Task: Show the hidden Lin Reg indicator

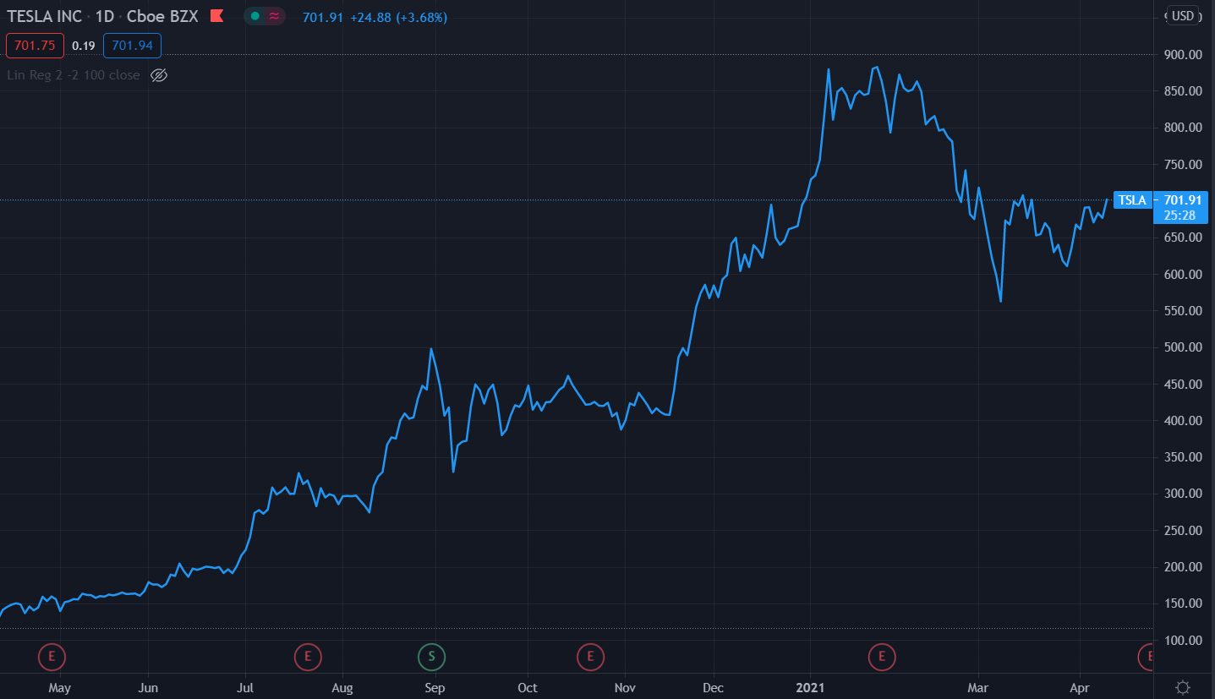Action: pyautogui.click(x=159, y=75)
